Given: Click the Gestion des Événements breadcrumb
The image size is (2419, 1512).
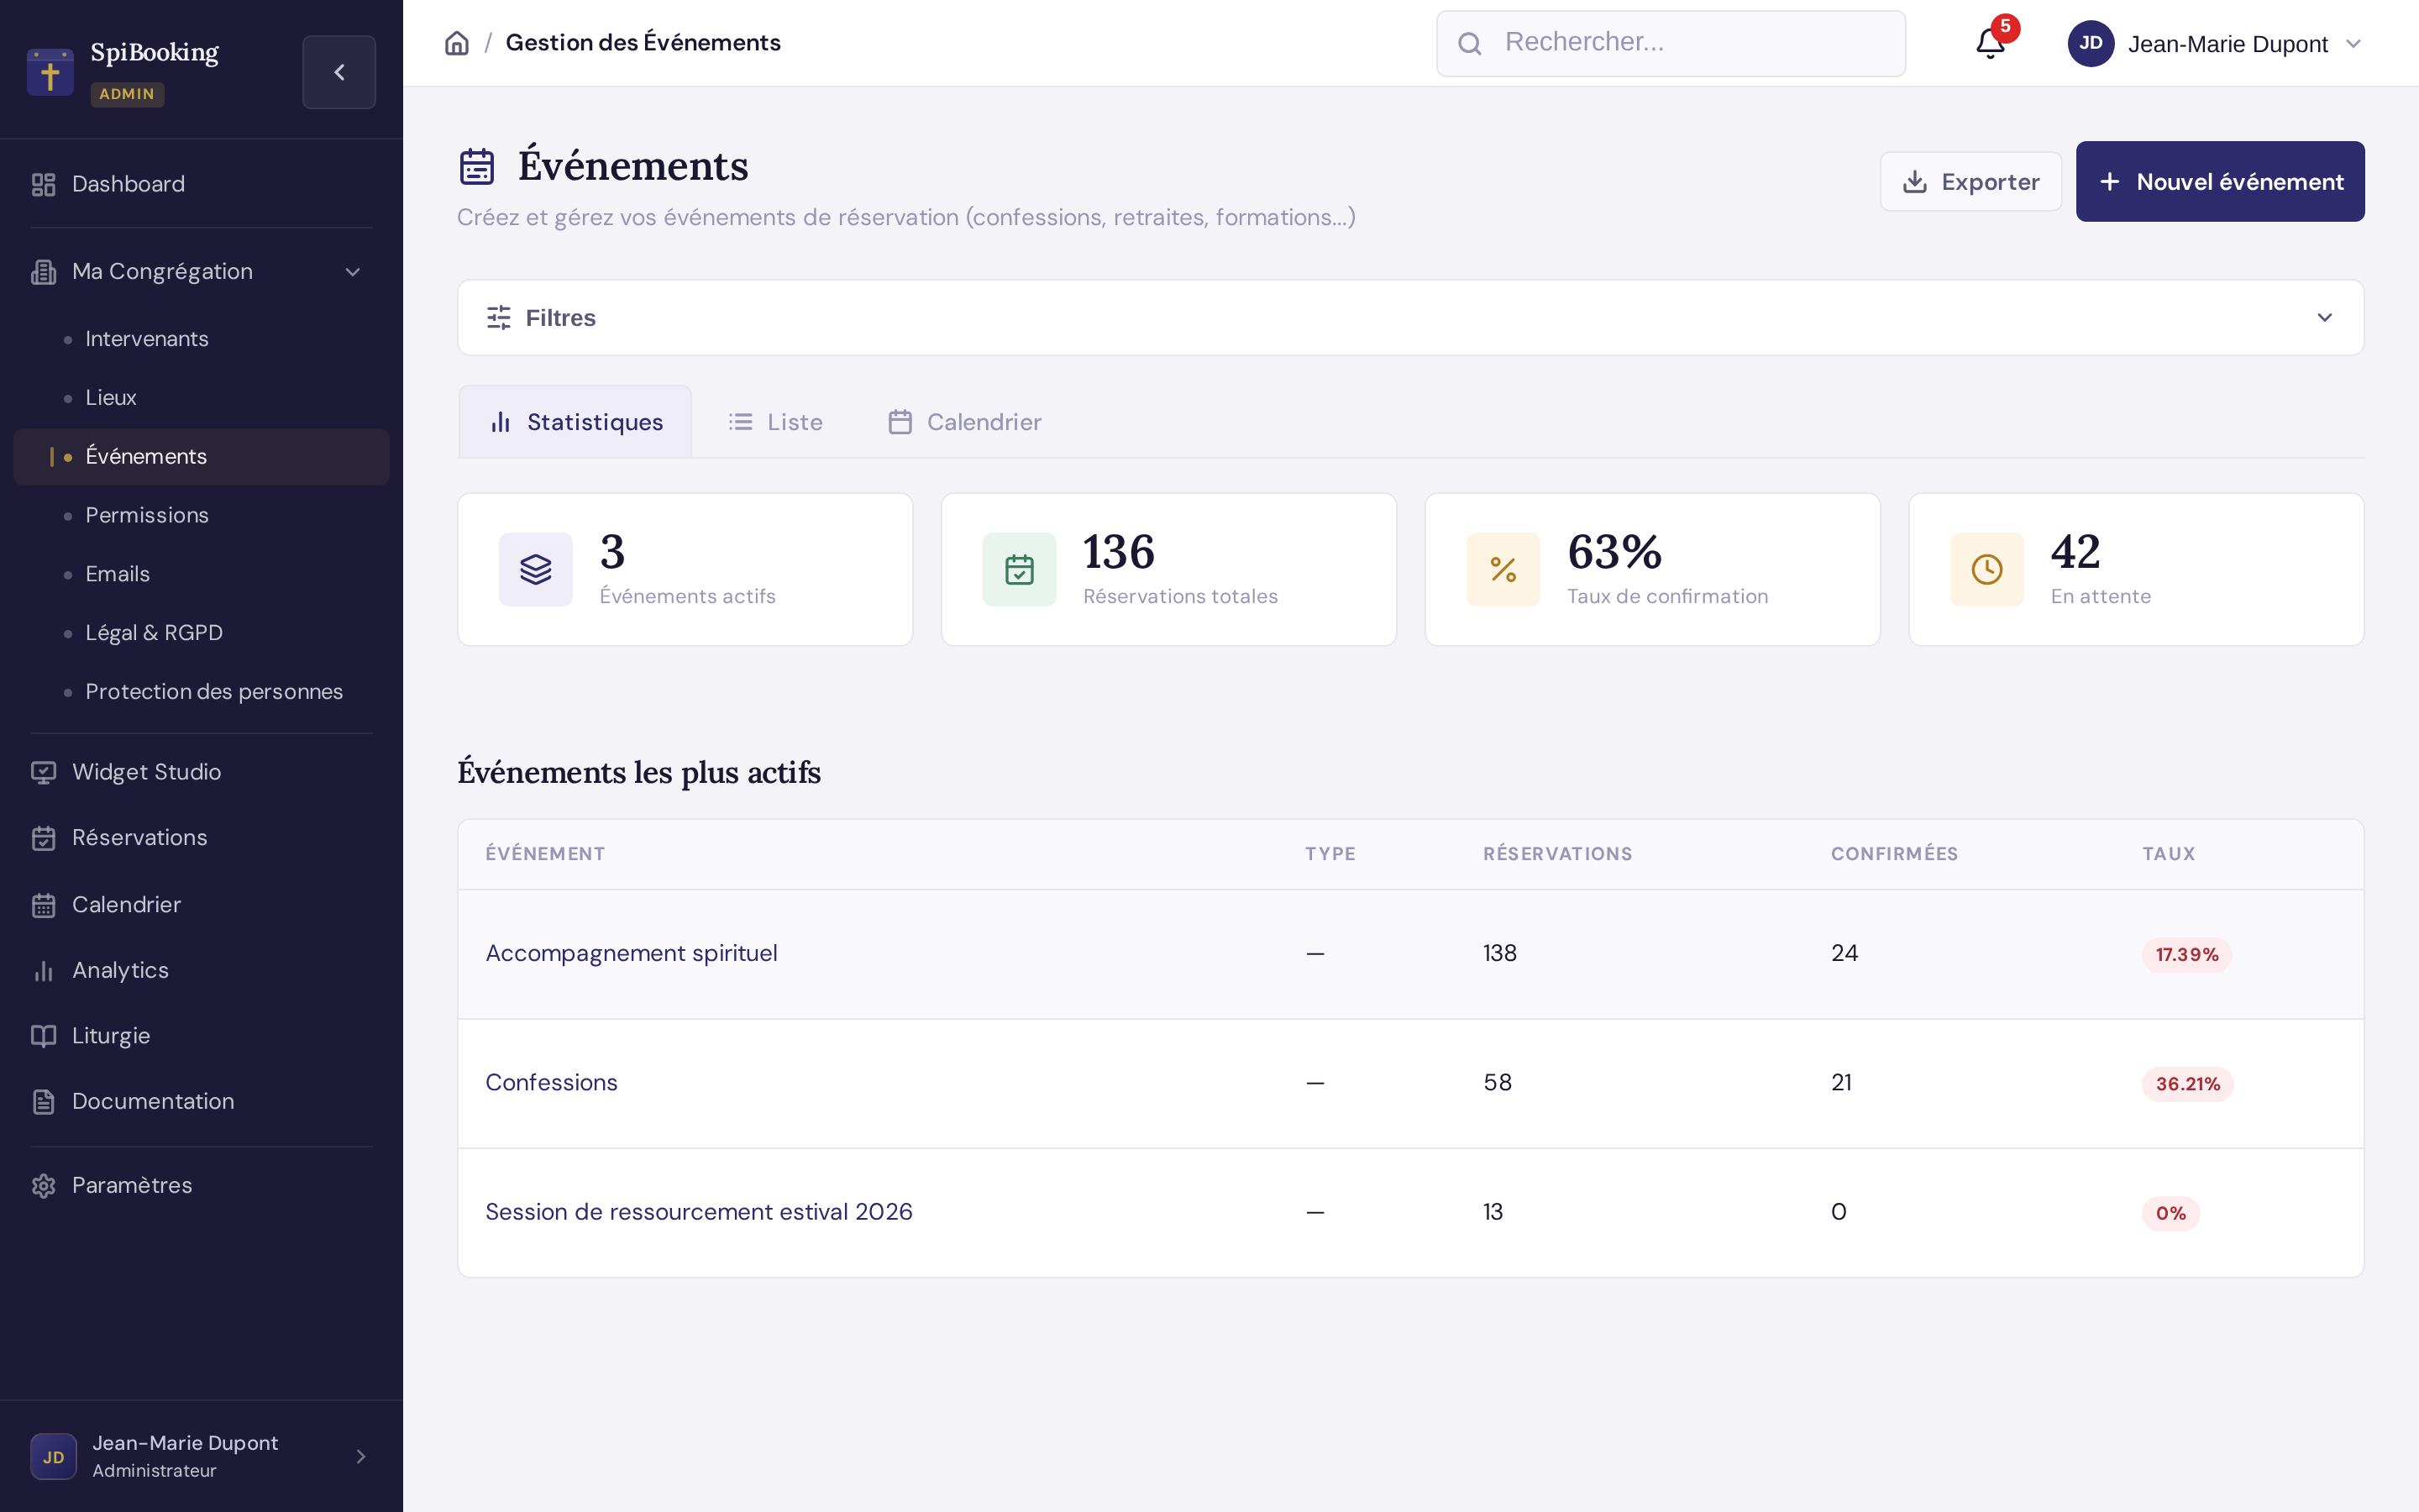Looking at the screenshot, I should (643, 43).
